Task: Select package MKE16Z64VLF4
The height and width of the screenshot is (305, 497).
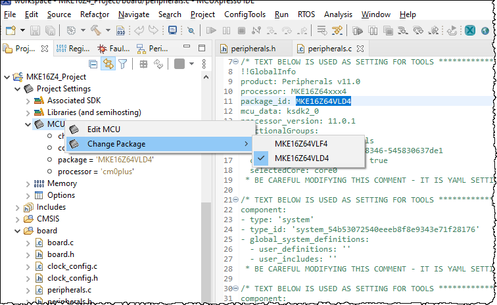Action: coord(308,144)
